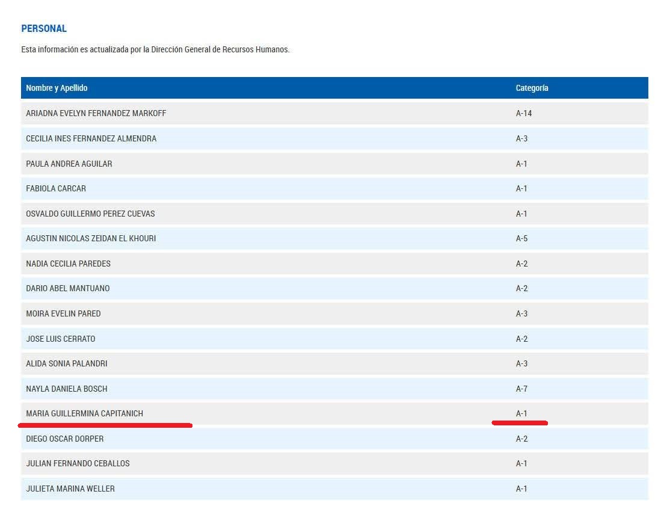The image size is (667, 509).
Task: Select the Dario Abel Mantuano entry
Action: pos(68,288)
